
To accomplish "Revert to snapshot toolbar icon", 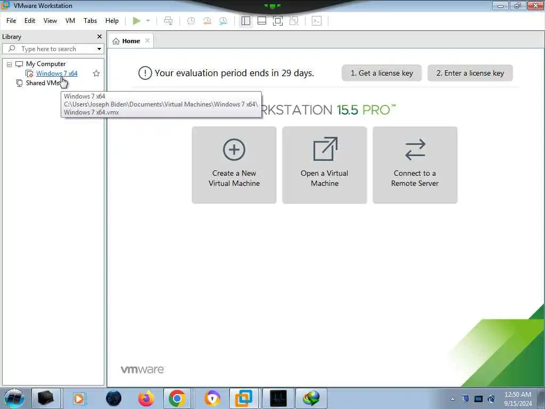I will [207, 21].
